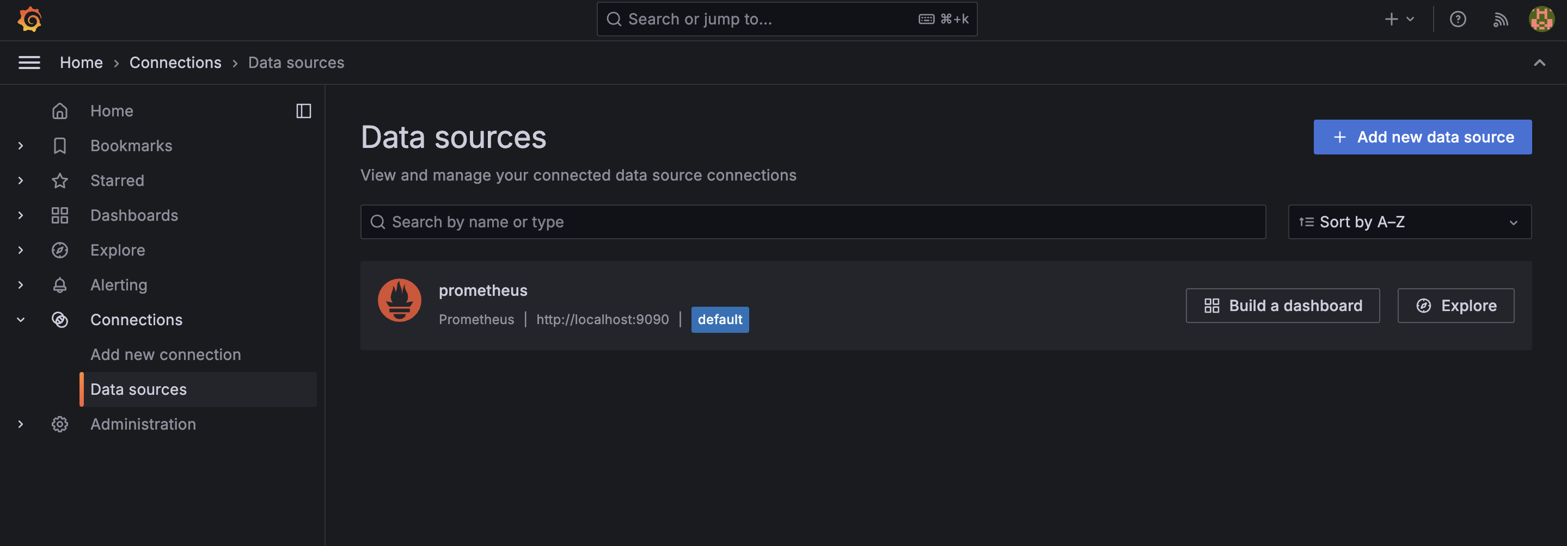Click the Administration gear icon in sidebar
Screen dimensions: 1567x546
[59, 424]
